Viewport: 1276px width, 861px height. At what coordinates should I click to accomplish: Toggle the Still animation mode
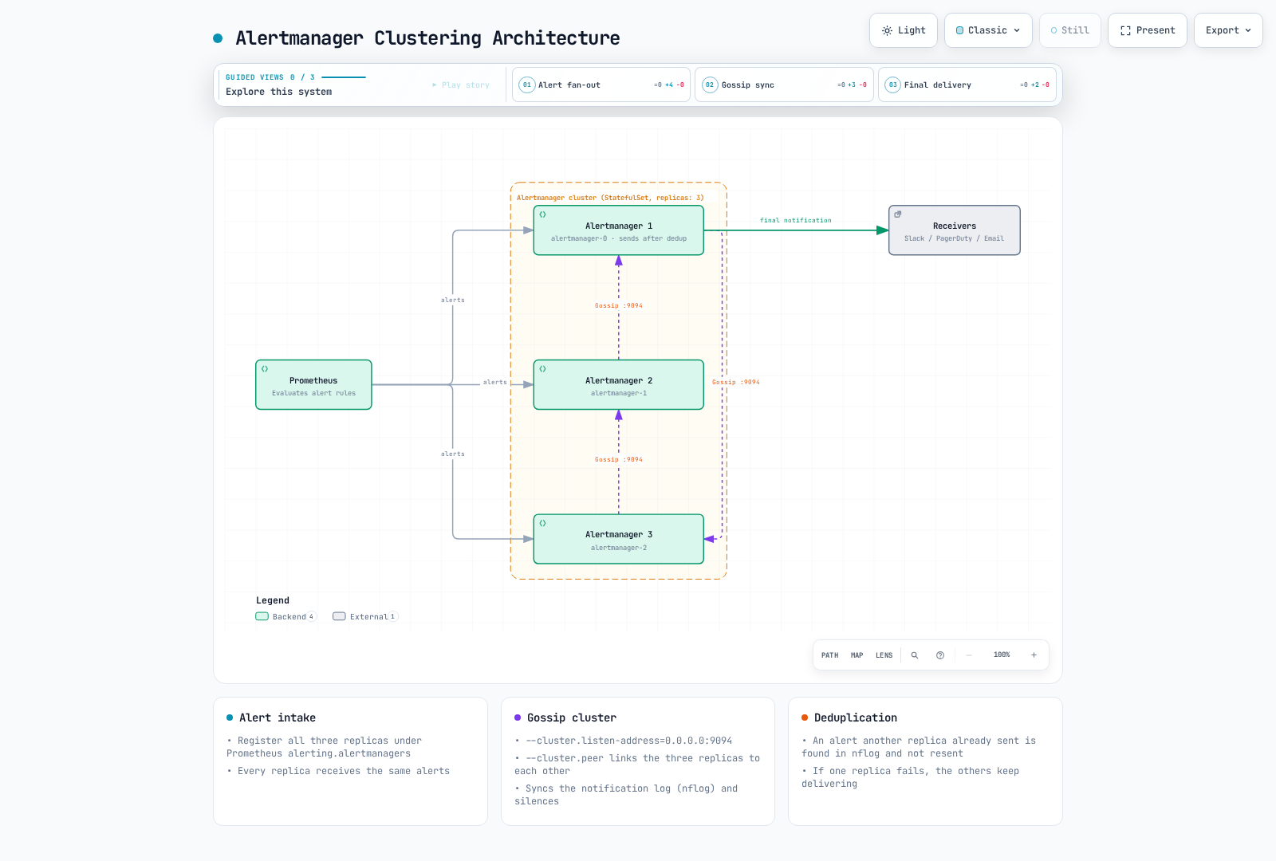tap(1070, 30)
